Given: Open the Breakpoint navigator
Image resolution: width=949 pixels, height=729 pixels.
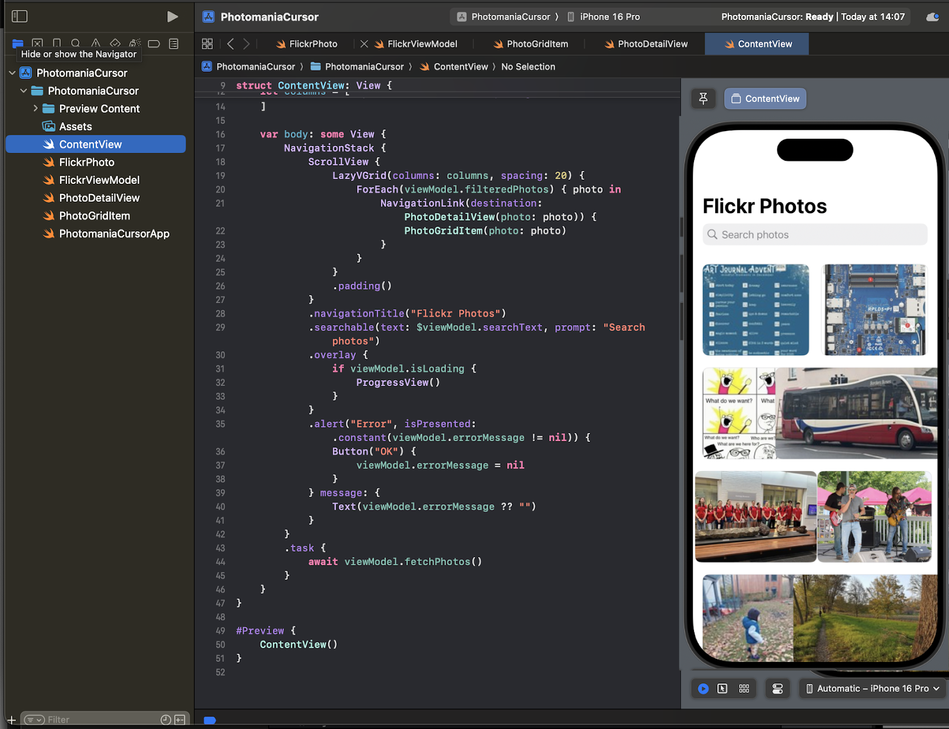Looking at the screenshot, I should point(154,43).
